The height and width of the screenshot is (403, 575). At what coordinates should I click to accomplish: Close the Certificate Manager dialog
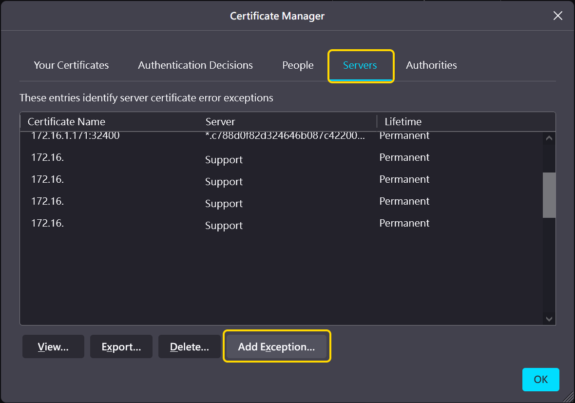point(557,16)
